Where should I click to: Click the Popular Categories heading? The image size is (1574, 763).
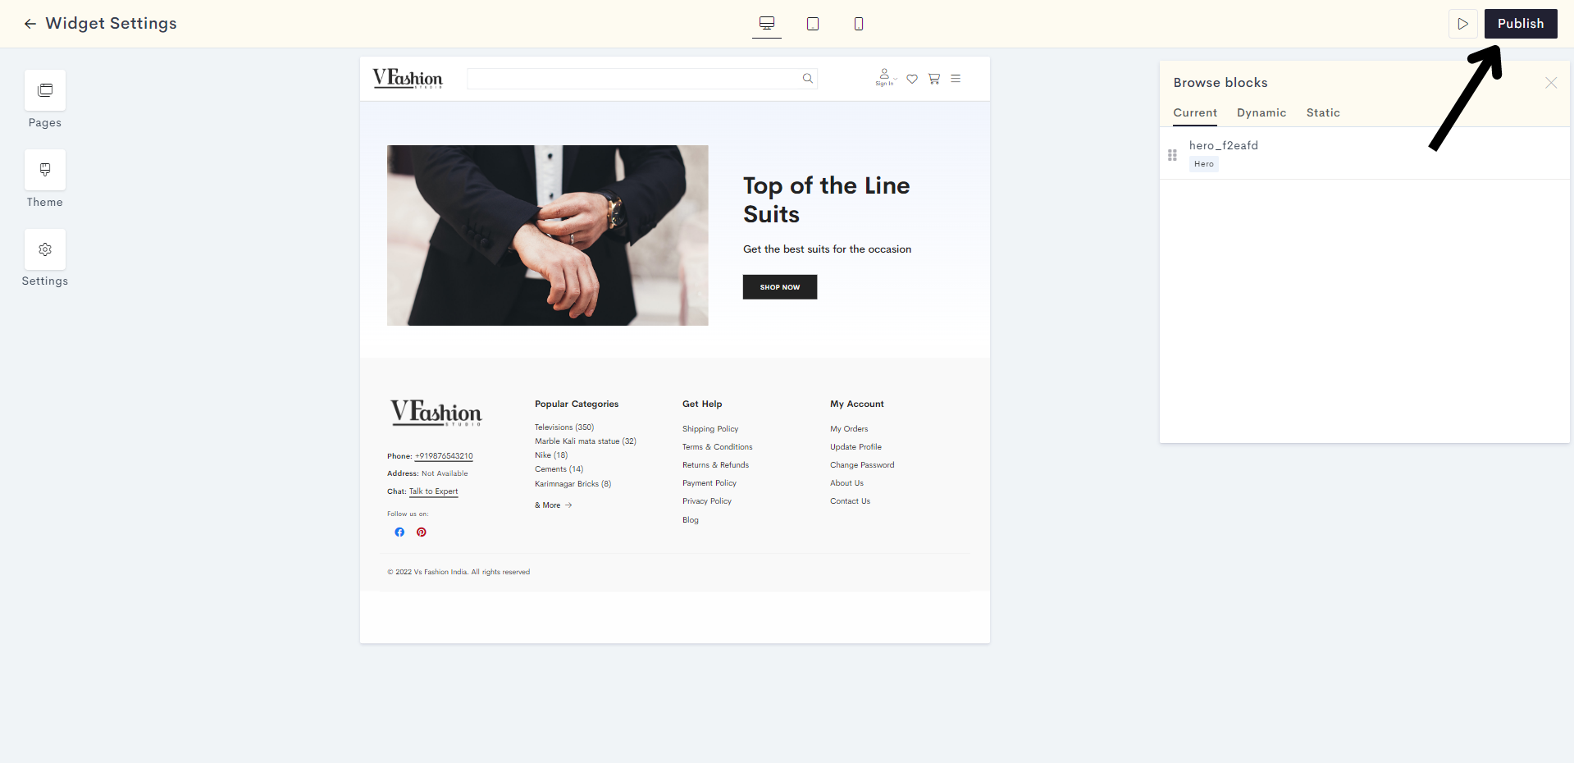pos(577,404)
